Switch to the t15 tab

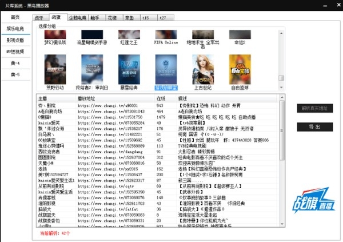(x=149, y=18)
